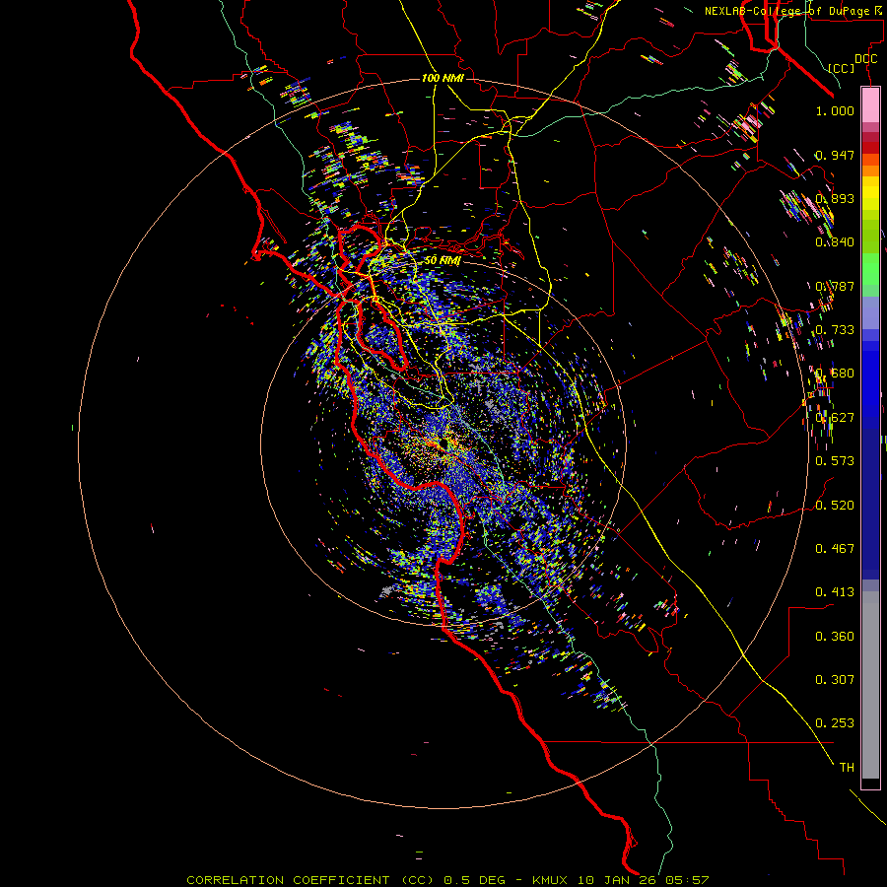
Task: Click the 0.947 scale value
Action: (x=835, y=155)
